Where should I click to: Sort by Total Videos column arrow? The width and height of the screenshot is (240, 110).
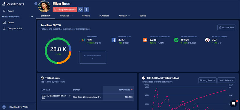(132, 90)
